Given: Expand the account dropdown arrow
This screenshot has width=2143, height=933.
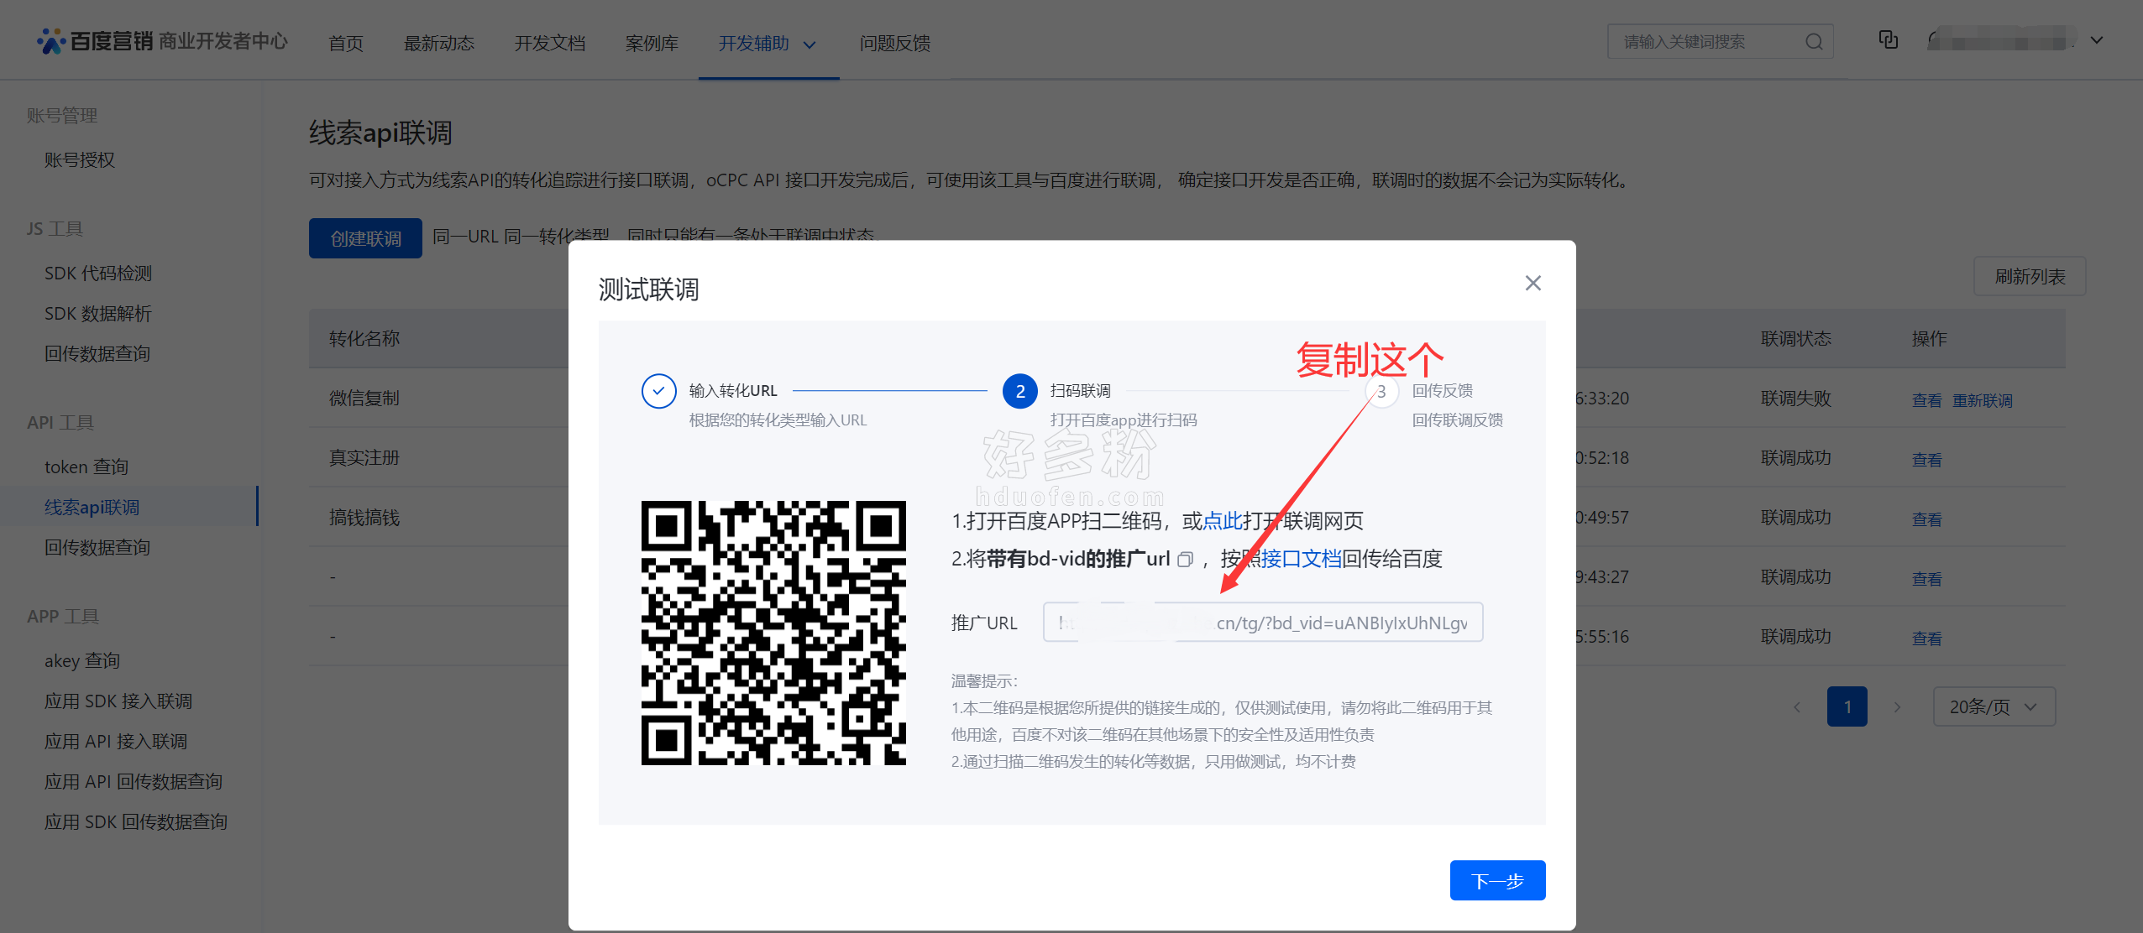Looking at the screenshot, I should click(2097, 40).
